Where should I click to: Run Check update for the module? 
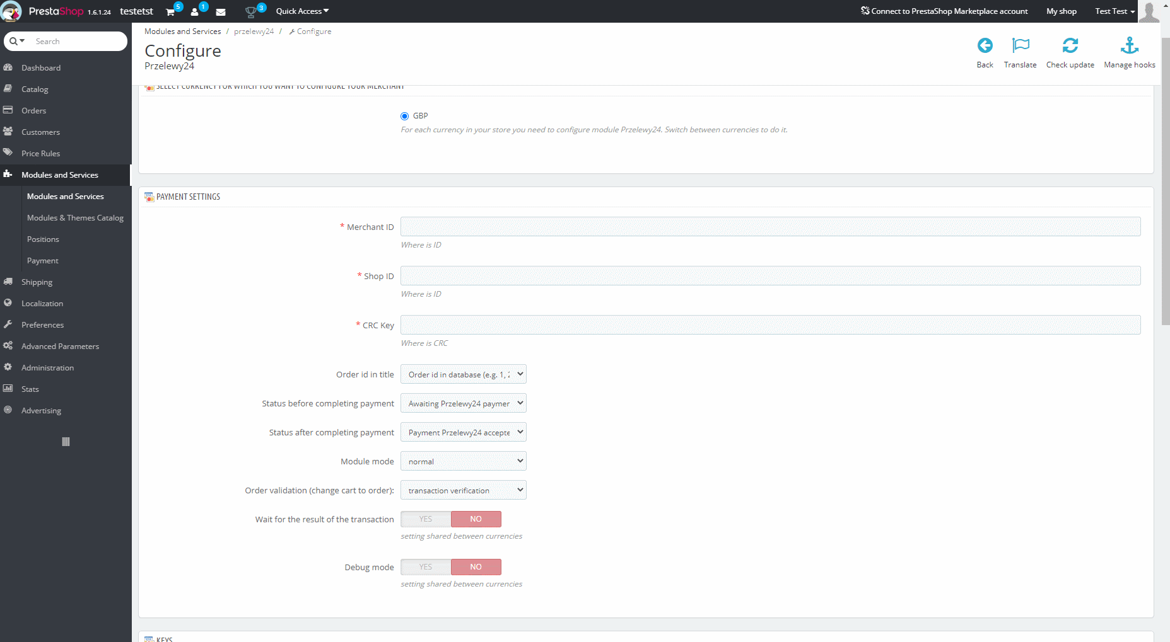click(1070, 46)
